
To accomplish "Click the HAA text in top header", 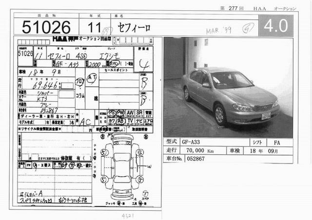I will pos(259,9).
